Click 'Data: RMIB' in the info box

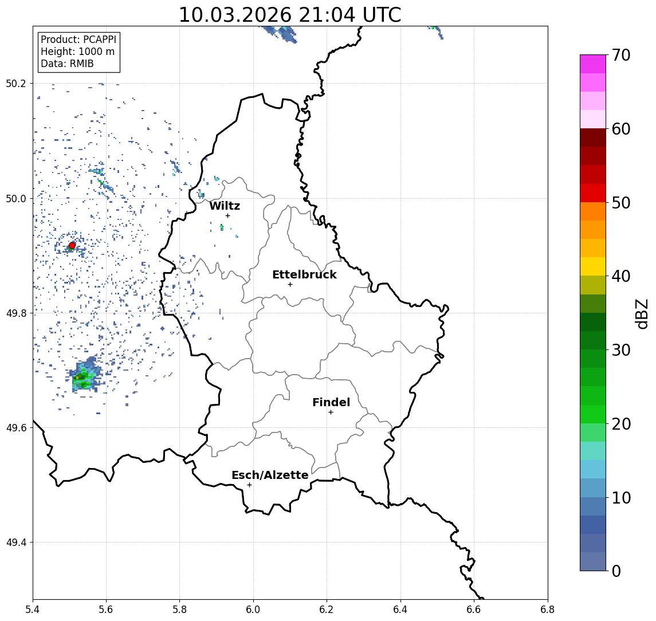pos(67,64)
